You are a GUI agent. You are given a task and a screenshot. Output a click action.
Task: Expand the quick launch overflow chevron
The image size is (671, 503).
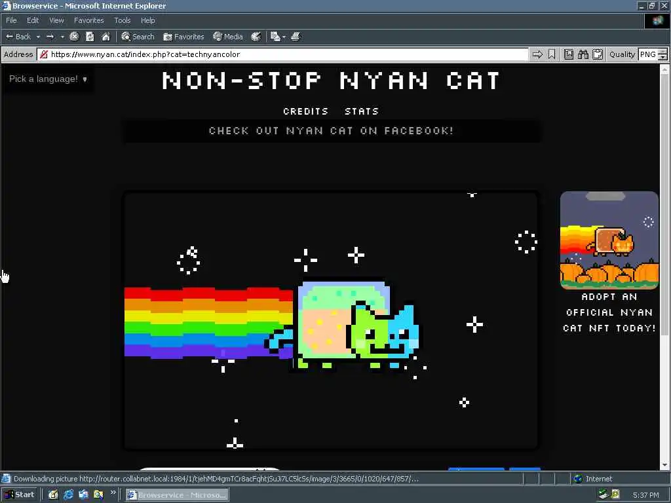tap(113, 493)
